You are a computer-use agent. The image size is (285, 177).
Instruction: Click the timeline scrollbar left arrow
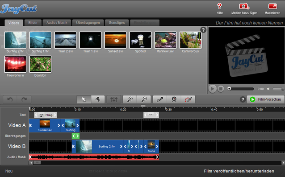click(x=31, y=163)
